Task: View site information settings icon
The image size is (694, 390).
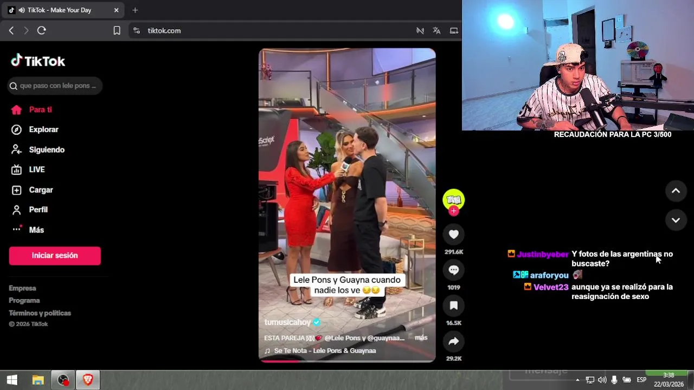Action: 137,31
